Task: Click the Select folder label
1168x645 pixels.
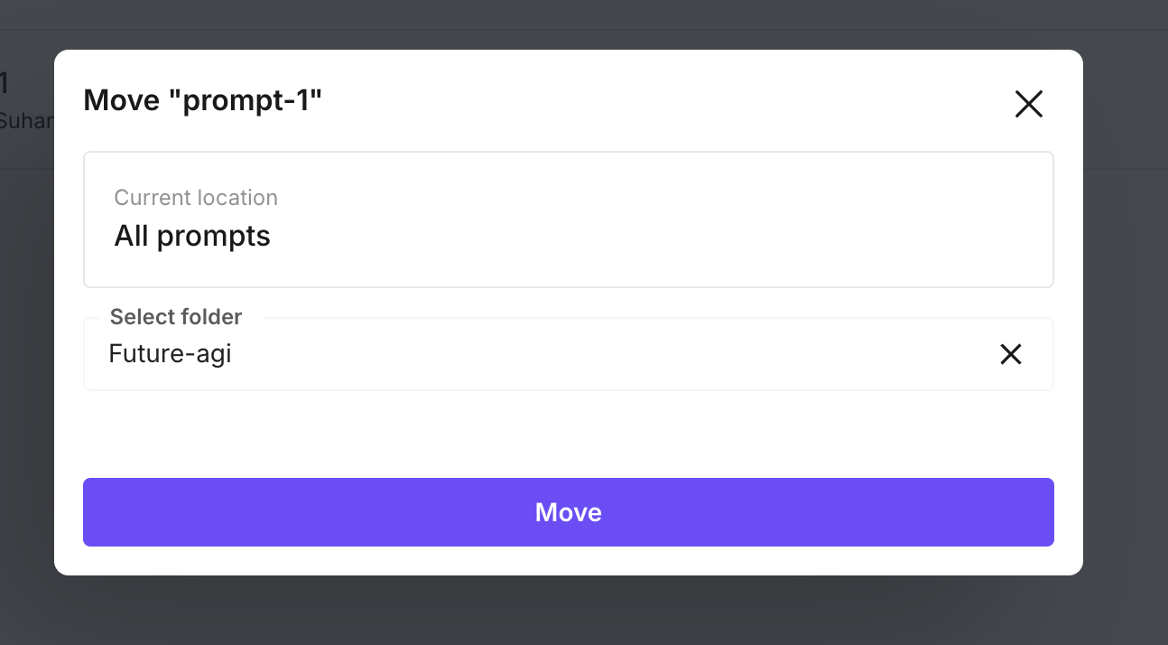Action: click(176, 317)
